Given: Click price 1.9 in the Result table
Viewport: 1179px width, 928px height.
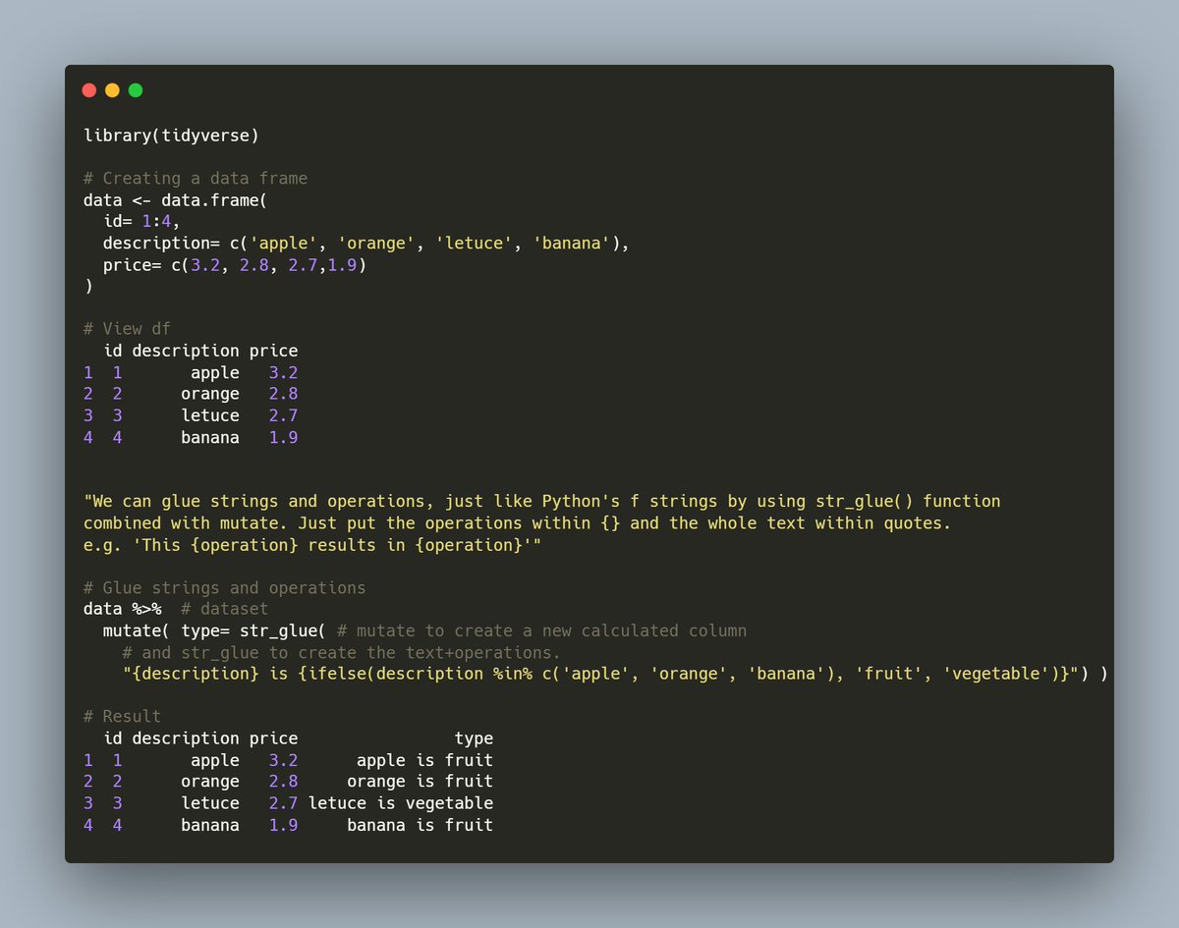Looking at the screenshot, I should pos(283,825).
